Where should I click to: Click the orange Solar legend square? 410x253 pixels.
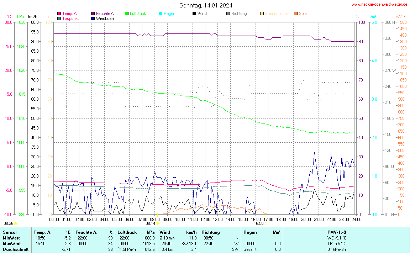pyautogui.click(x=296, y=14)
